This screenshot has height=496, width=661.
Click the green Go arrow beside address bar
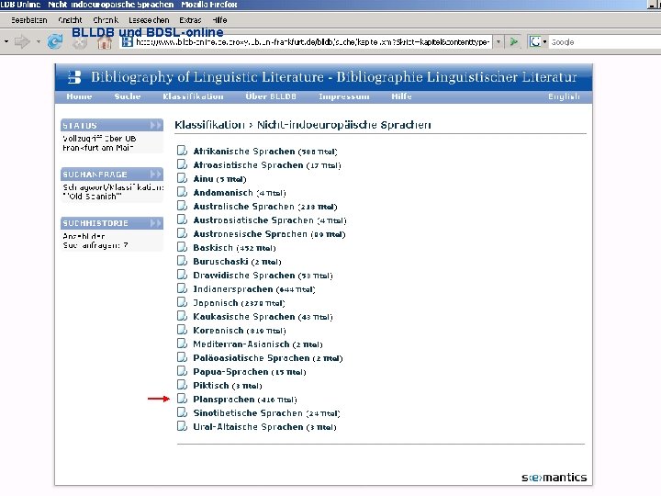[x=514, y=41]
